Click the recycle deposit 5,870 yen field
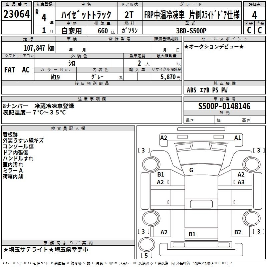Screen dimensions: 267x267 tap(166, 76)
